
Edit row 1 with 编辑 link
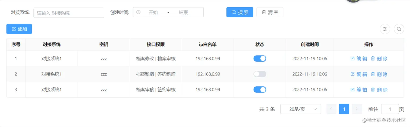pyautogui.click(x=359, y=59)
